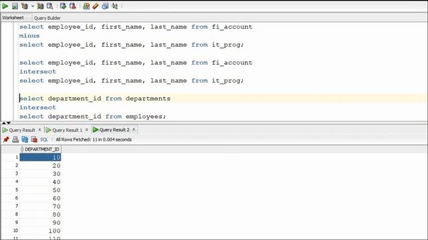Select the cell with value 70
Screen dimensions: 428x240
40,206
